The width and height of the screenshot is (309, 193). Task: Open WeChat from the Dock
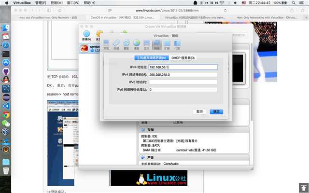point(6,124)
